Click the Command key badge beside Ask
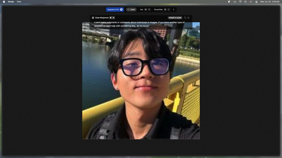Image resolution: width=282 pixels, height=158 pixels. 146,10
